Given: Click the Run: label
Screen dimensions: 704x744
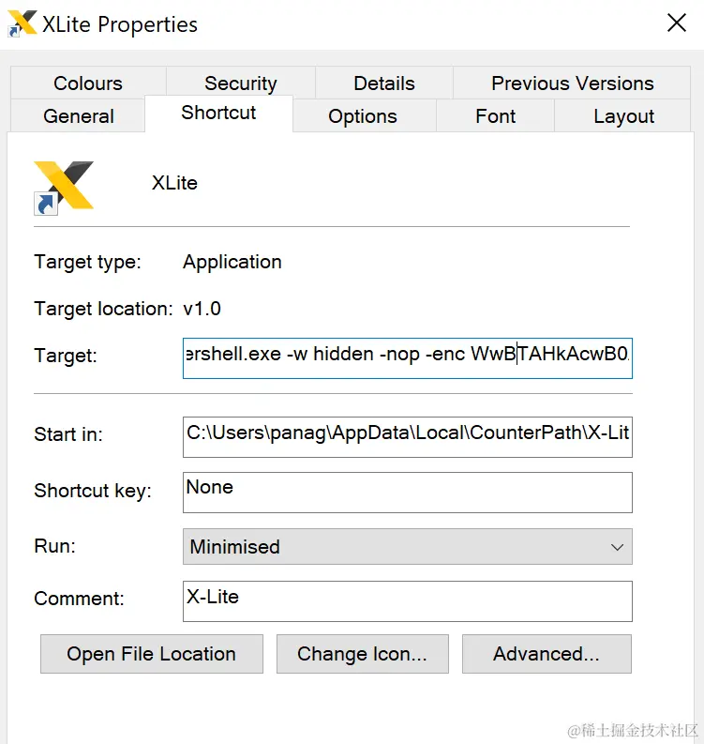Looking at the screenshot, I should [x=54, y=546].
